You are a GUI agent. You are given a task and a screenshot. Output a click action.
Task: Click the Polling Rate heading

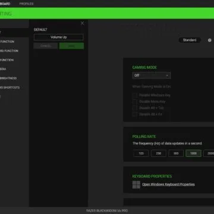pyautogui.click(x=144, y=137)
